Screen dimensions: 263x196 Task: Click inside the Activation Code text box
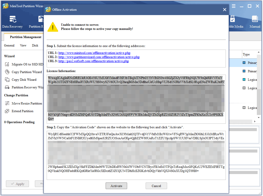(x=136, y=155)
